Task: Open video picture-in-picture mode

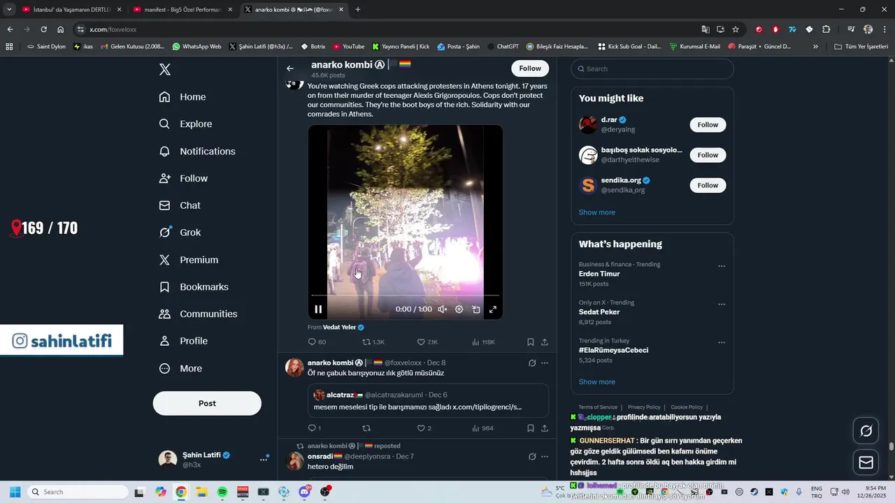Action: coord(476,309)
